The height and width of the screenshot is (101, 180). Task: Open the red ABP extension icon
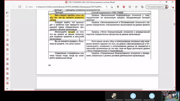click(124, 7)
